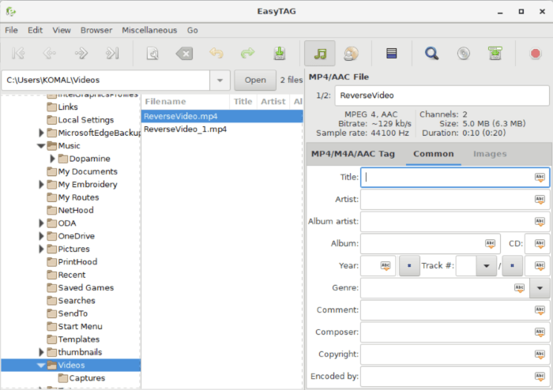Open the Find files magnifier tool

(x=431, y=54)
